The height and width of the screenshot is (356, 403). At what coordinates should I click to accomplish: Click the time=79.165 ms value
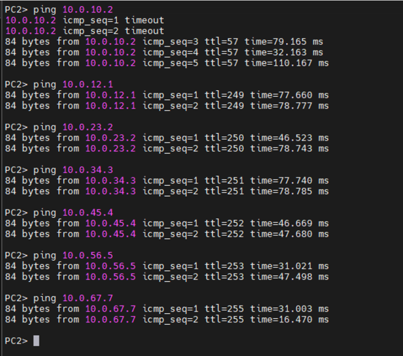click(284, 42)
